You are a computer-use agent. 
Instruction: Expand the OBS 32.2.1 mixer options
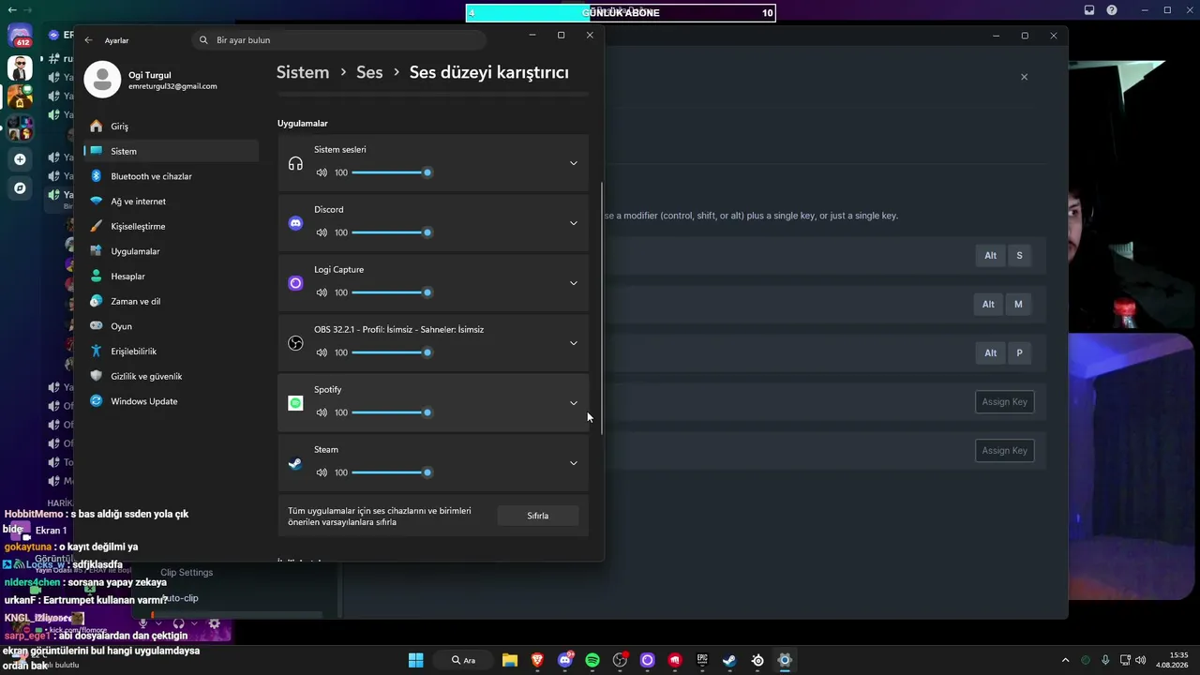click(x=574, y=343)
